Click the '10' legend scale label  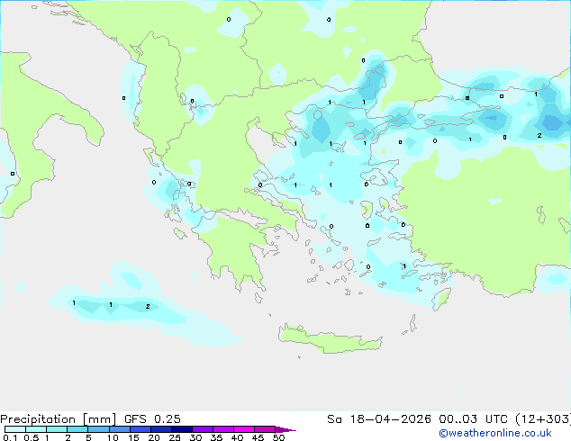tap(113, 437)
